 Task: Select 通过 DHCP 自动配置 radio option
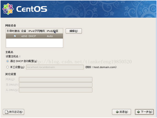coord(8,61)
